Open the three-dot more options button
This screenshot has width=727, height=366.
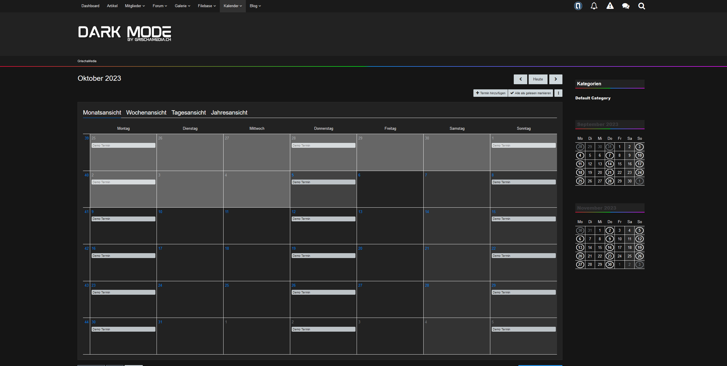click(558, 93)
